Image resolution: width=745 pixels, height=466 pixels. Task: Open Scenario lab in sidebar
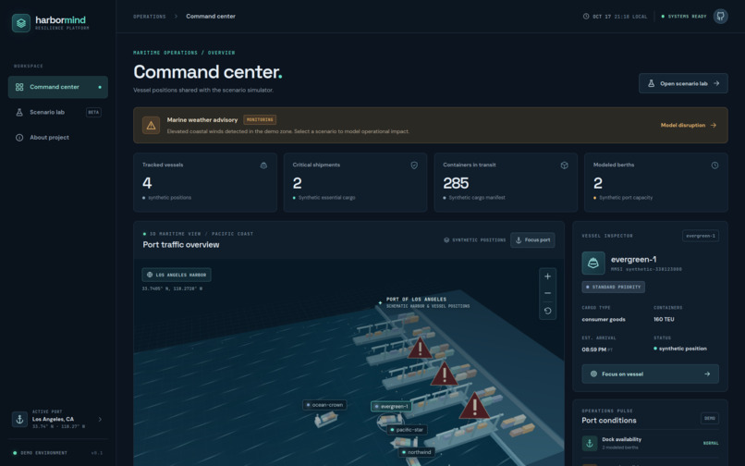tap(58, 112)
